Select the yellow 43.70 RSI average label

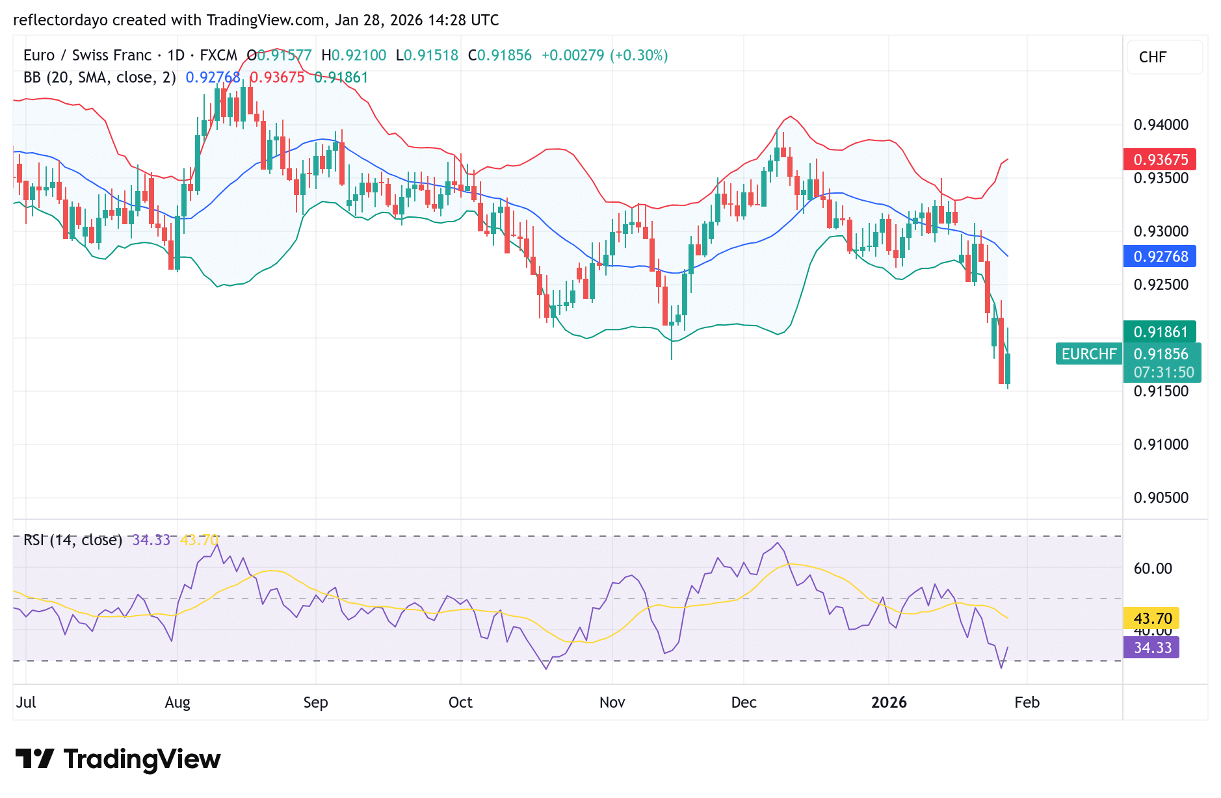(x=1151, y=619)
